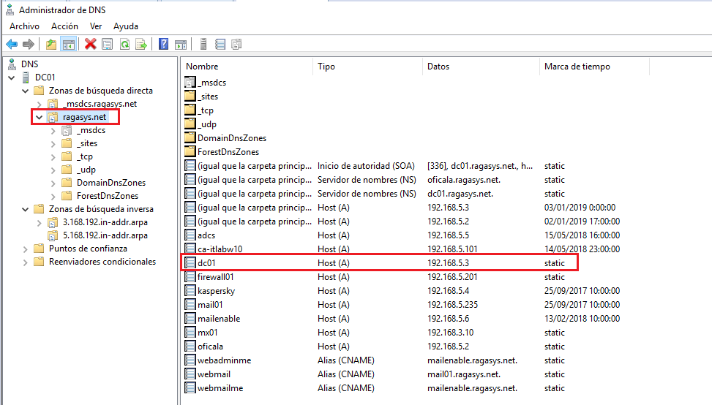This screenshot has width=712, height=405.
Task: Open the Ayuda menu
Action: (126, 26)
